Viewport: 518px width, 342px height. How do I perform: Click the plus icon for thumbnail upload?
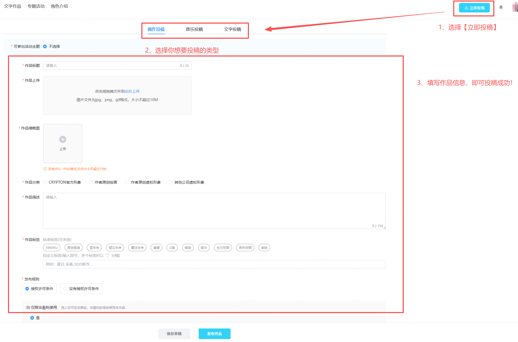click(63, 140)
